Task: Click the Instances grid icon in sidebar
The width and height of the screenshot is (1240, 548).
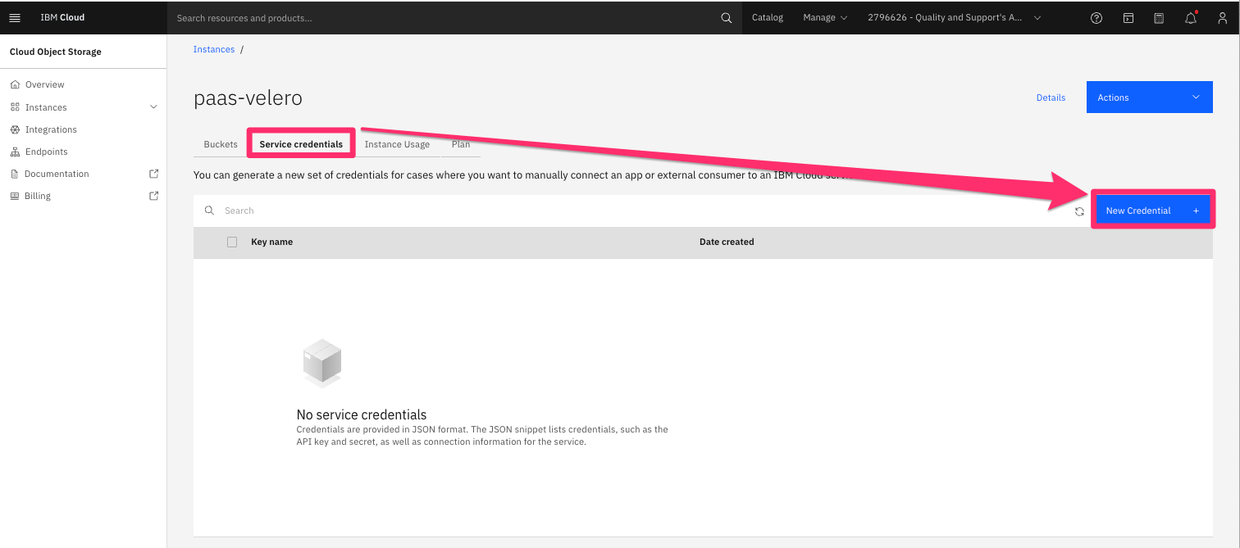Action: click(15, 107)
